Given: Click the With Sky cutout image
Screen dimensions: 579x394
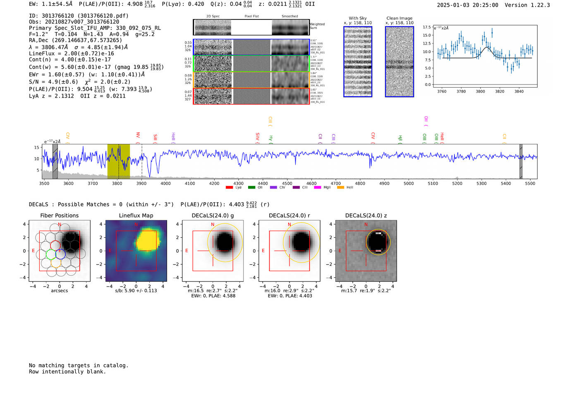Looking at the screenshot, I should [358, 62].
